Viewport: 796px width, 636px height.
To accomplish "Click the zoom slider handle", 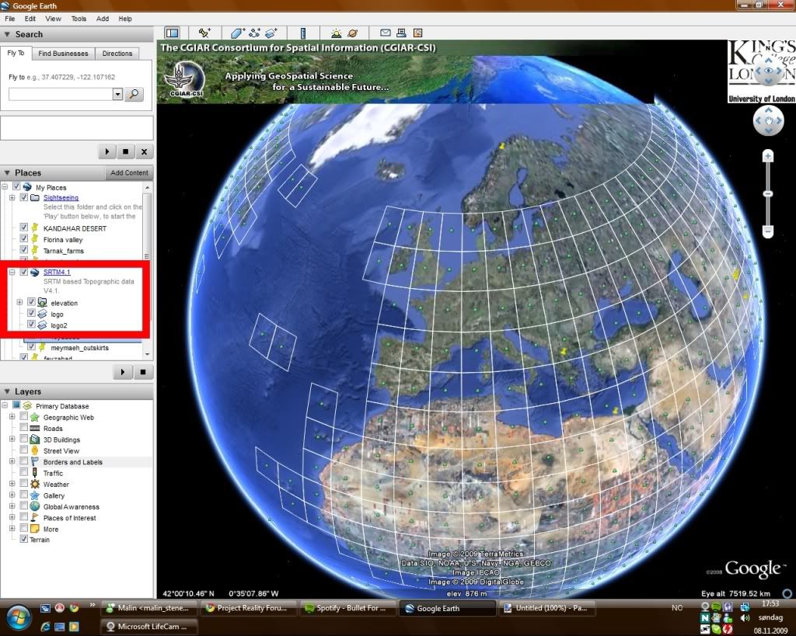I will coord(767,193).
